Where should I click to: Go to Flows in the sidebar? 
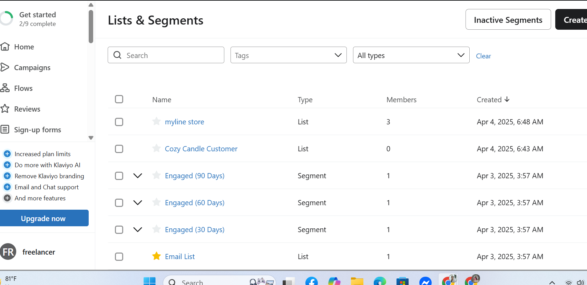point(23,88)
